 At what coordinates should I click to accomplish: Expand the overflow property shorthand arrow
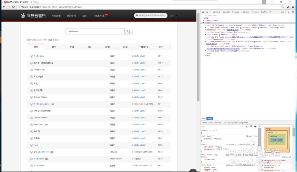[214, 139]
